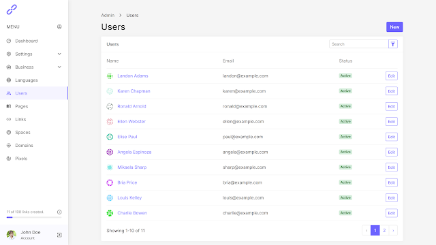Click Mikaela Sharp avatar icon

(x=110, y=167)
